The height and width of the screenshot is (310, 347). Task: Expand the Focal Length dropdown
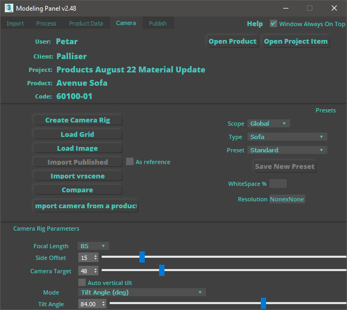(94, 246)
